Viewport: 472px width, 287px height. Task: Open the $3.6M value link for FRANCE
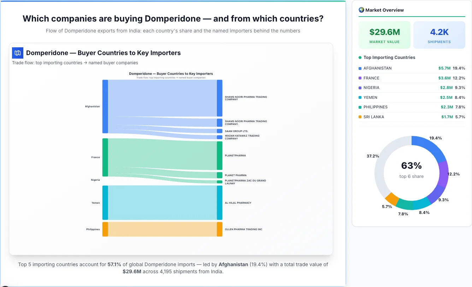pyautogui.click(x=445, y=78)
